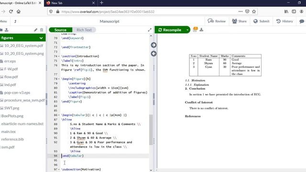Click the \section{Introduction} line in editor
Screen dimensions: 306x172
pos(80,56)
